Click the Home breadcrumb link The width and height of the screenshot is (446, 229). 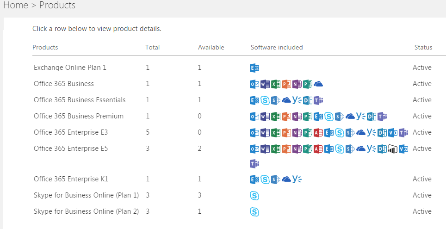(x=12, y=6)
